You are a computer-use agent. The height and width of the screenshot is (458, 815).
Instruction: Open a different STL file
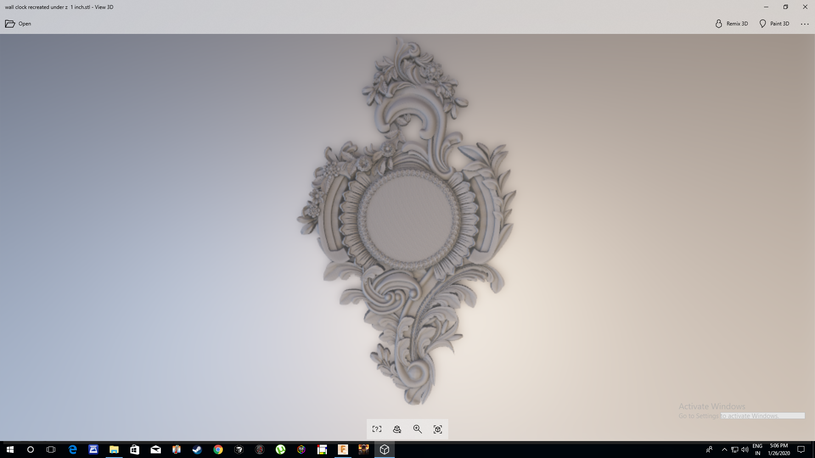pos(18,23)
